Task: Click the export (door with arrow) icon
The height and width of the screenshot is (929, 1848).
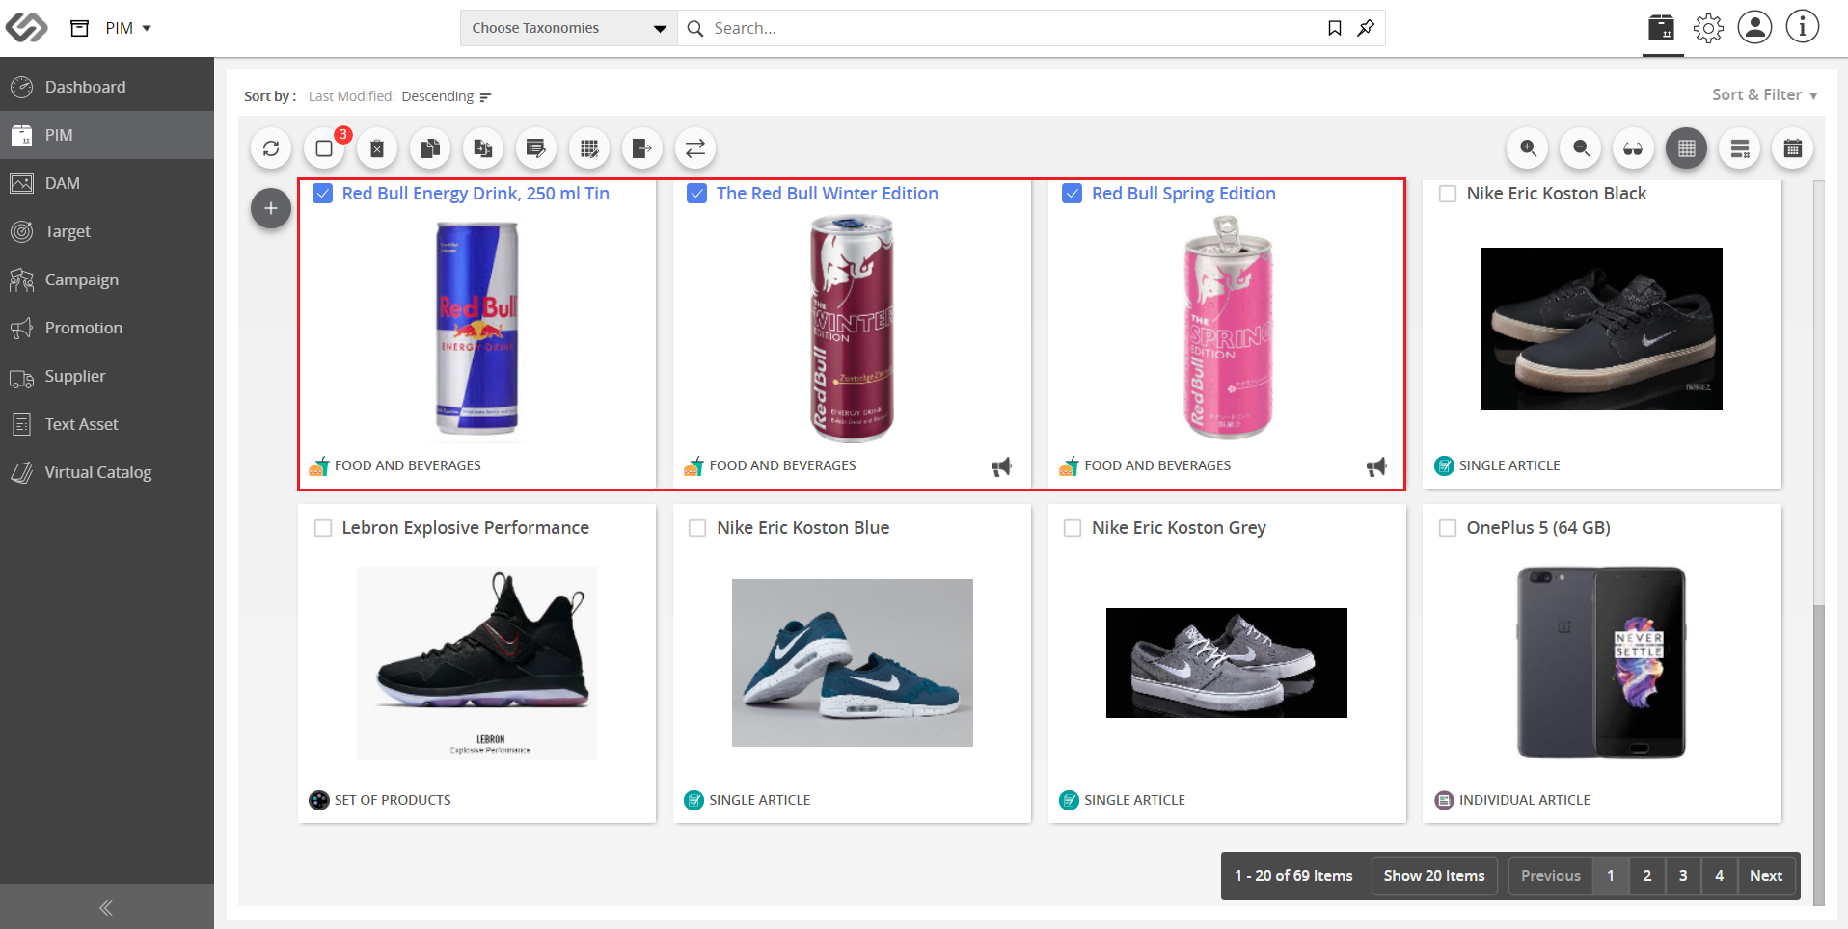Action: [642, 148]
